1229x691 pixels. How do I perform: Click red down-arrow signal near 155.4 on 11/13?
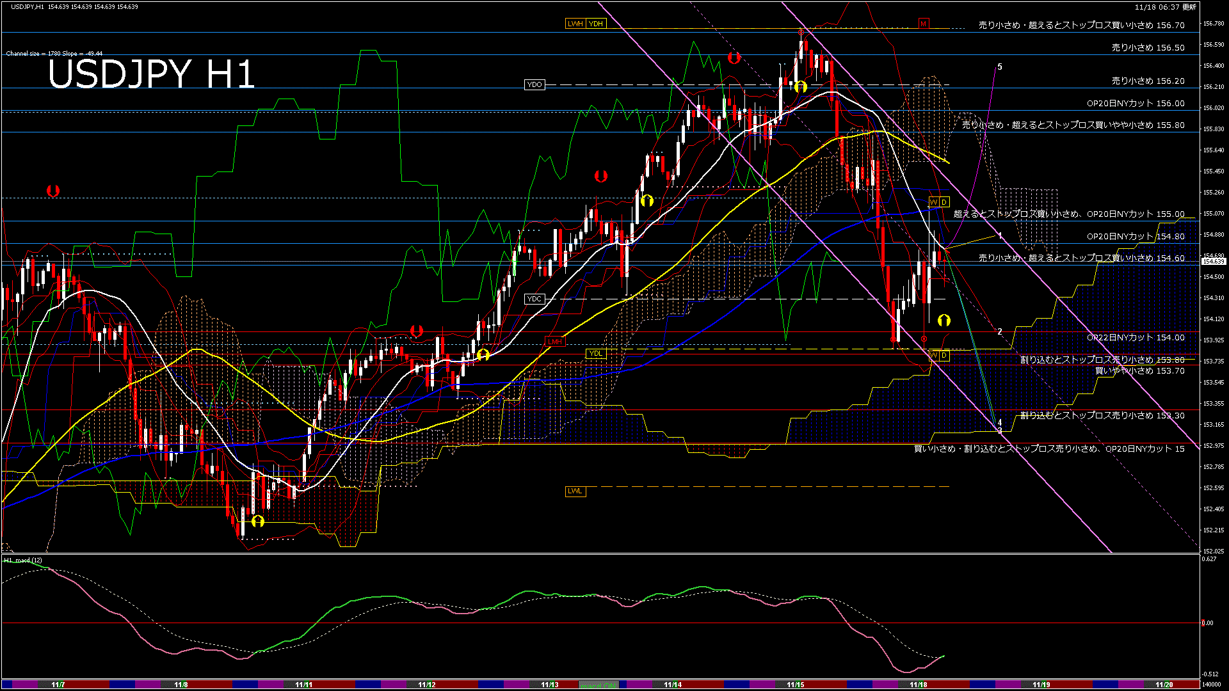click(600, 175)
